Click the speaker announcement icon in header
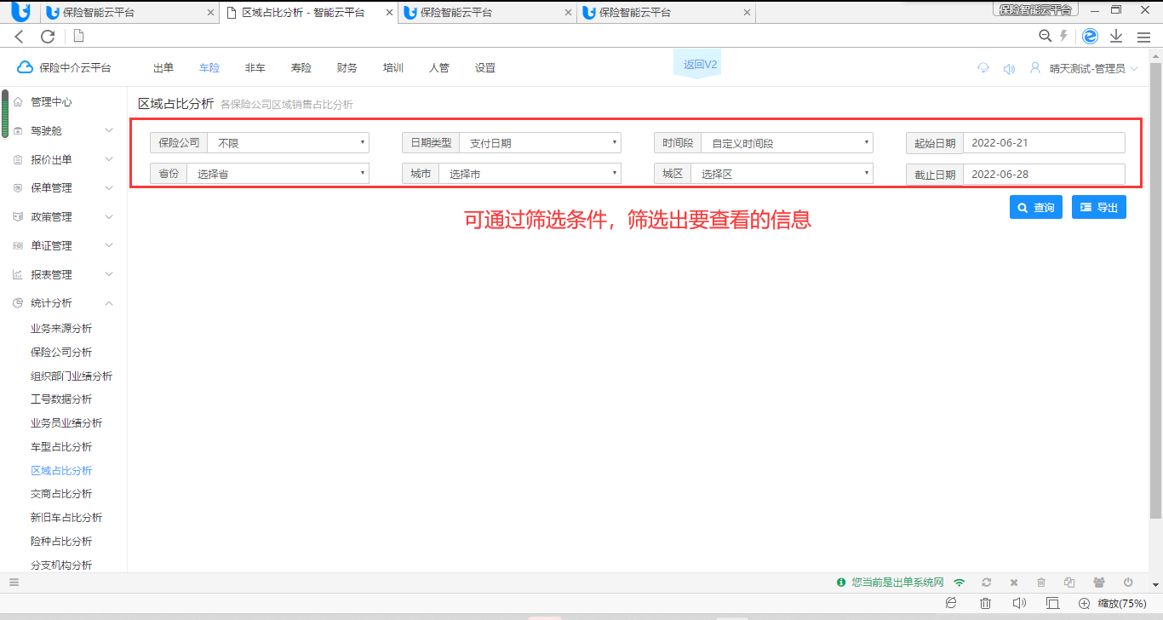 pyautogui.click(x=1009, y=68)
